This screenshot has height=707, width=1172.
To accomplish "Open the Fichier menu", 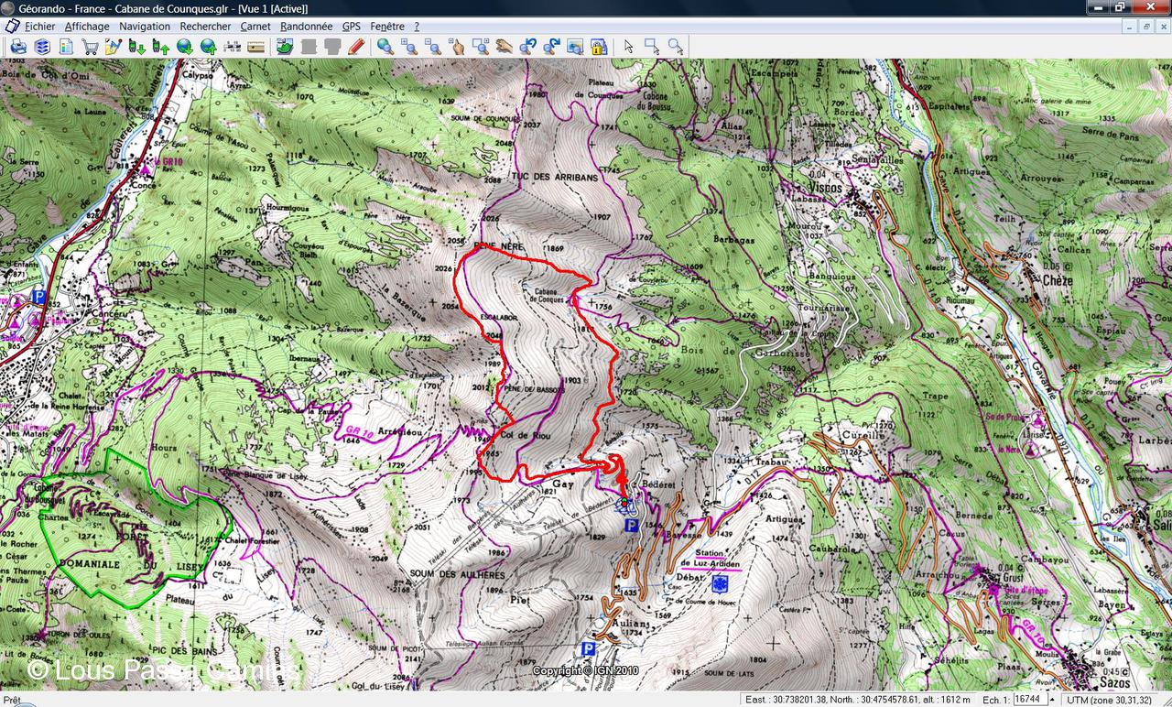I will tap(39, 27).
